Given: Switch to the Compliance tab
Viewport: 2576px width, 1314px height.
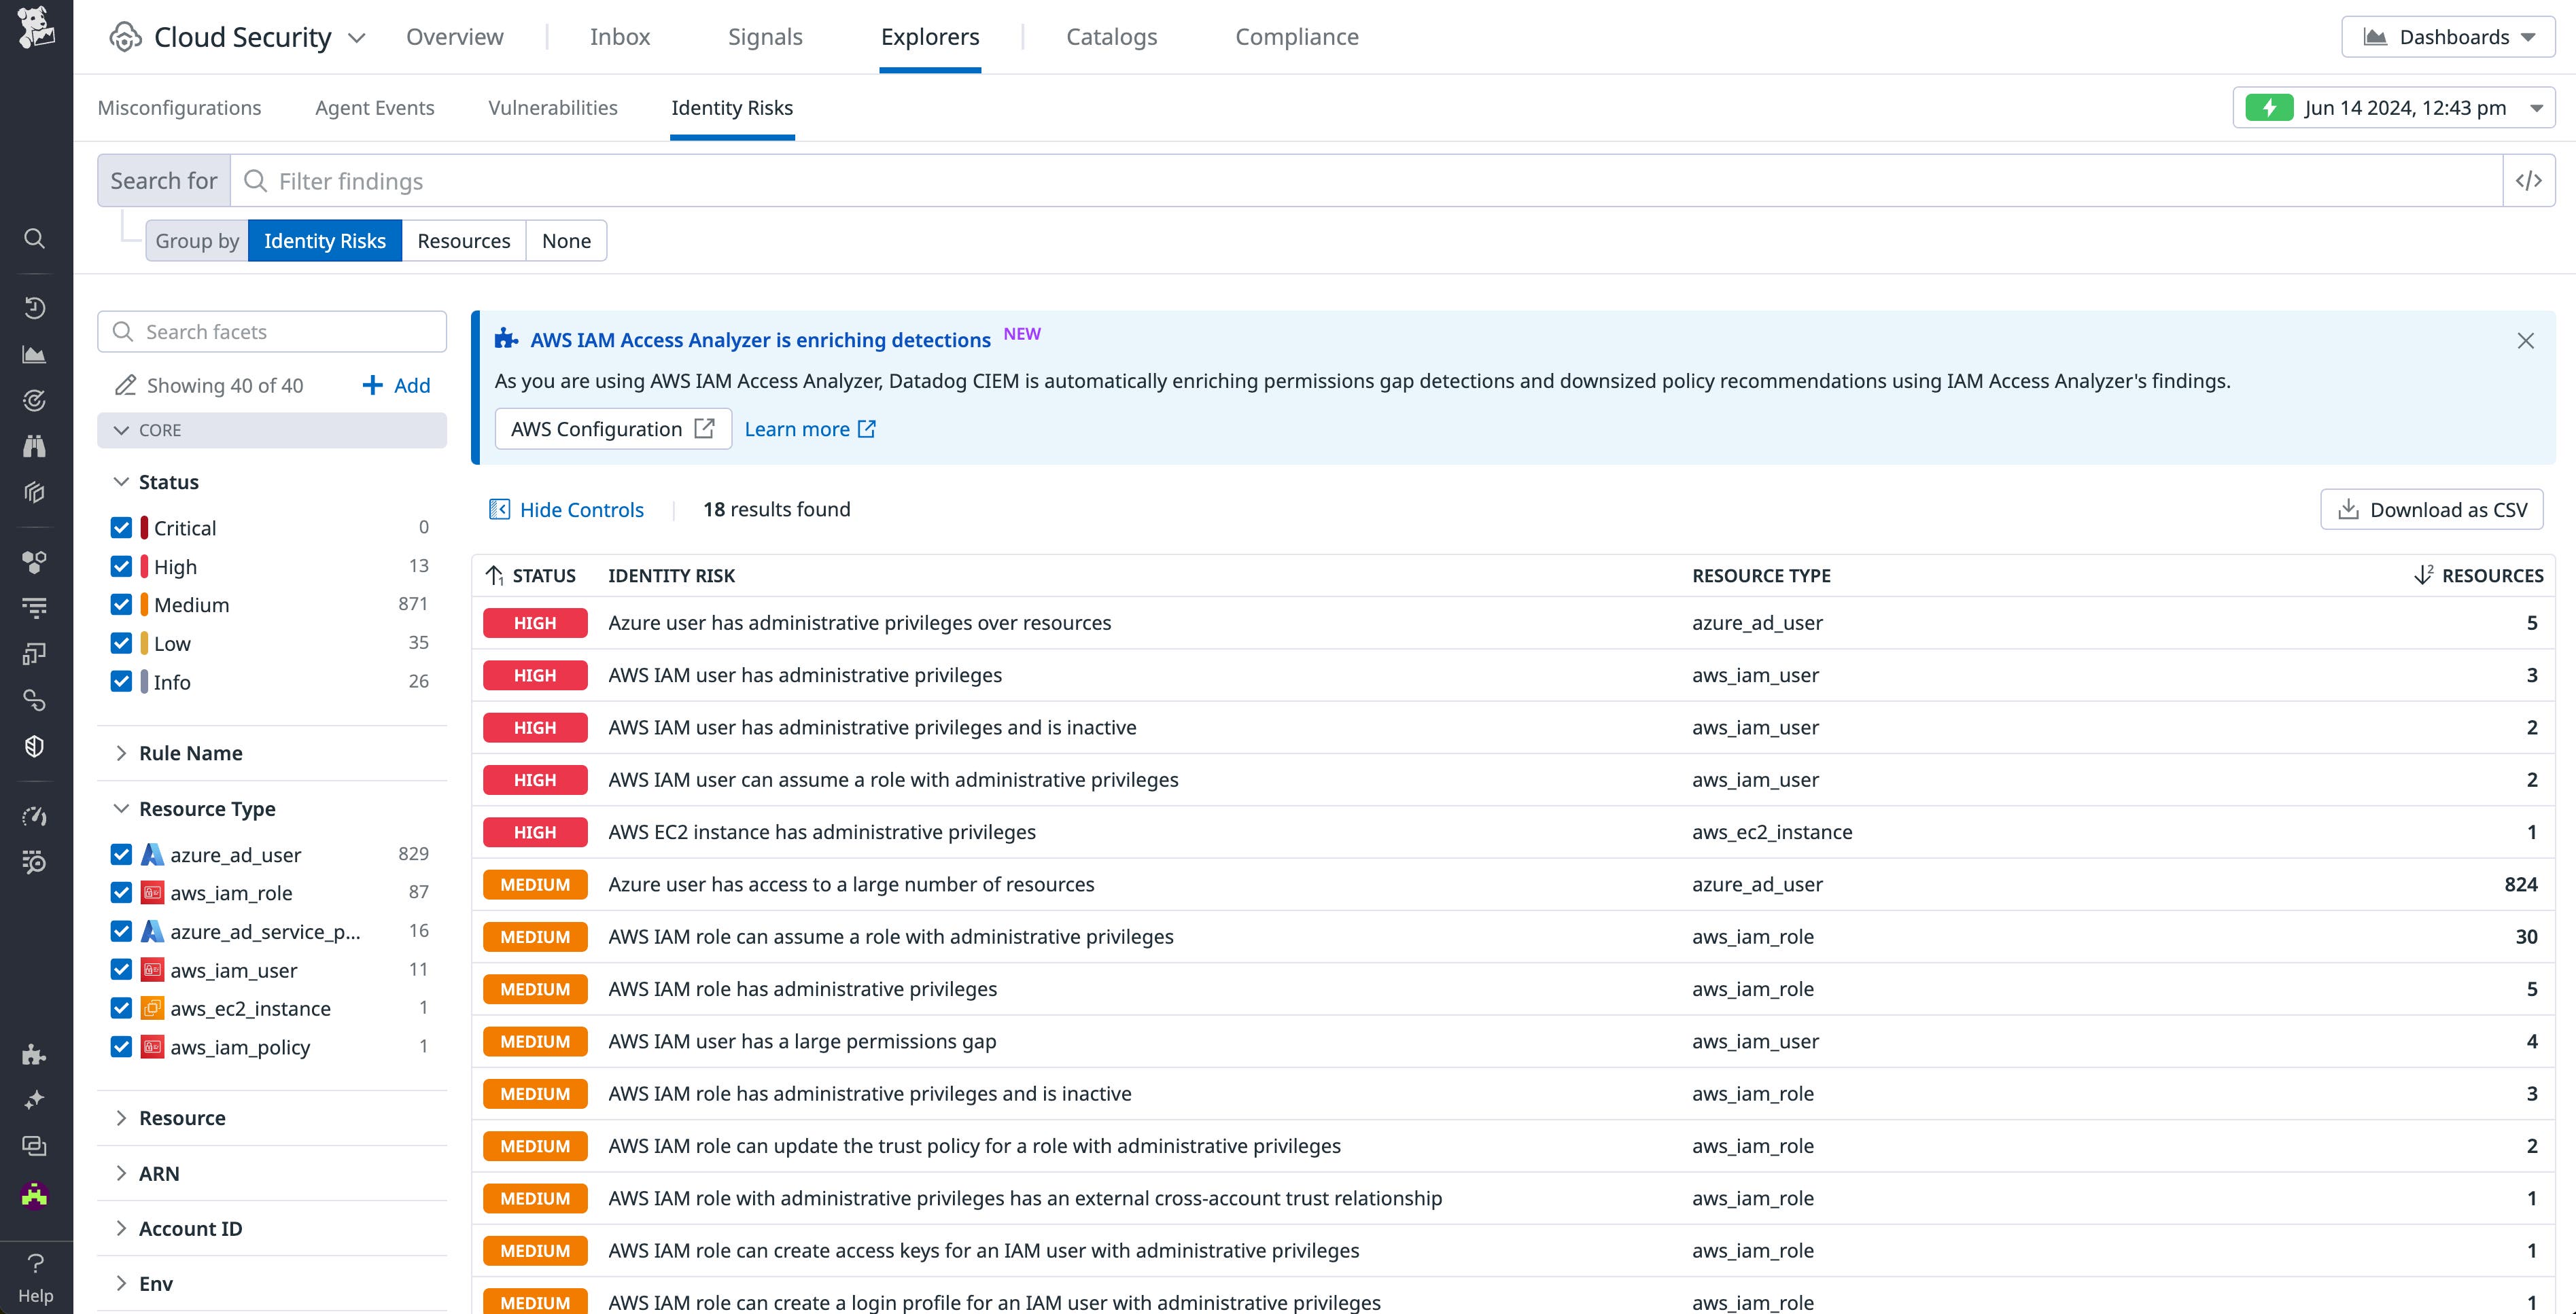Looking at the screenshot, I should [1297, 36].
